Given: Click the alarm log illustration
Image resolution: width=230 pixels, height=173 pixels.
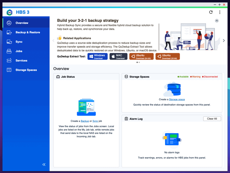Looking at the screenshot, I should [x=172, y=139].
